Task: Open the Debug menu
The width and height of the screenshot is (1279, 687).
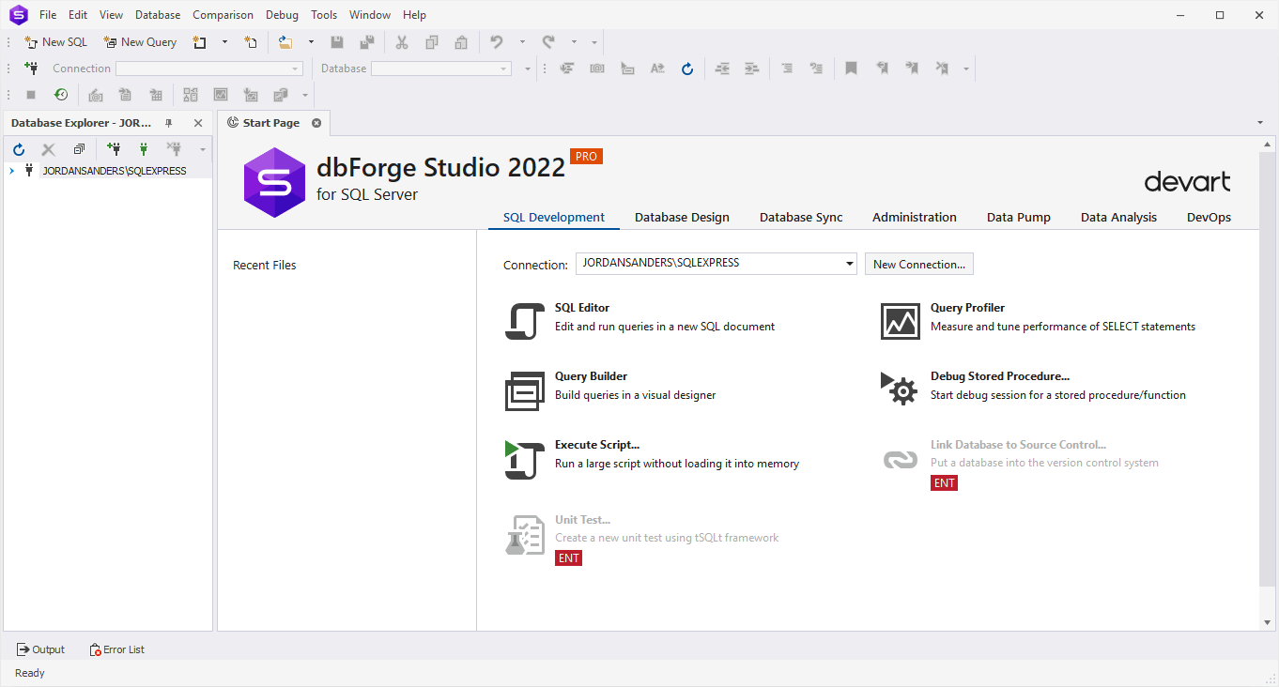Action: click(282, 15)
